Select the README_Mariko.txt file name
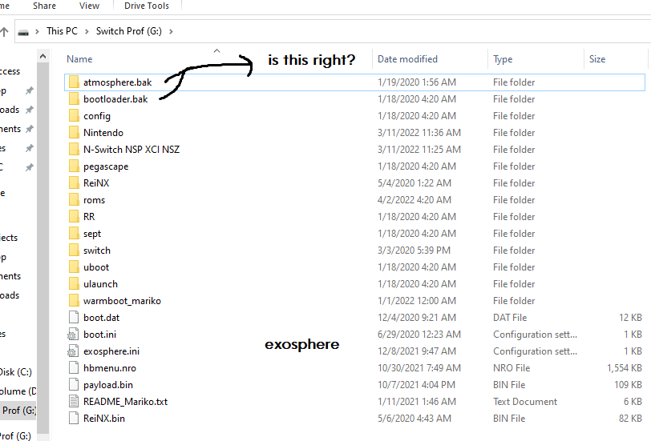Screen dimensions: 651x441 [125, 402]
